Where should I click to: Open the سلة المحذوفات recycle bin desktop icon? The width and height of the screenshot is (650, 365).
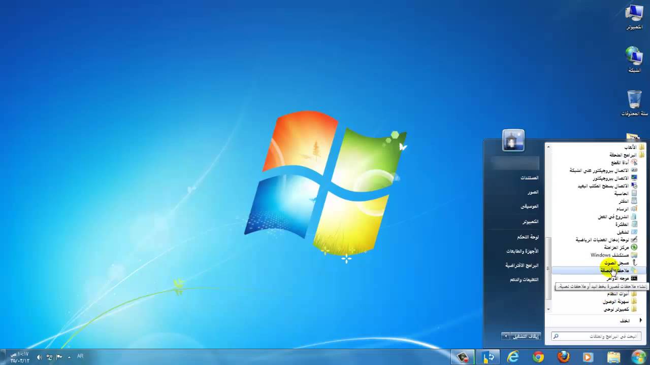[635, 103]
